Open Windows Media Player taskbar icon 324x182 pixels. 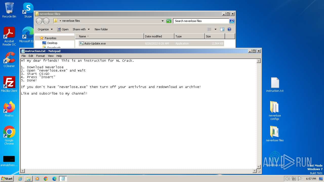[x=37, y=179]
